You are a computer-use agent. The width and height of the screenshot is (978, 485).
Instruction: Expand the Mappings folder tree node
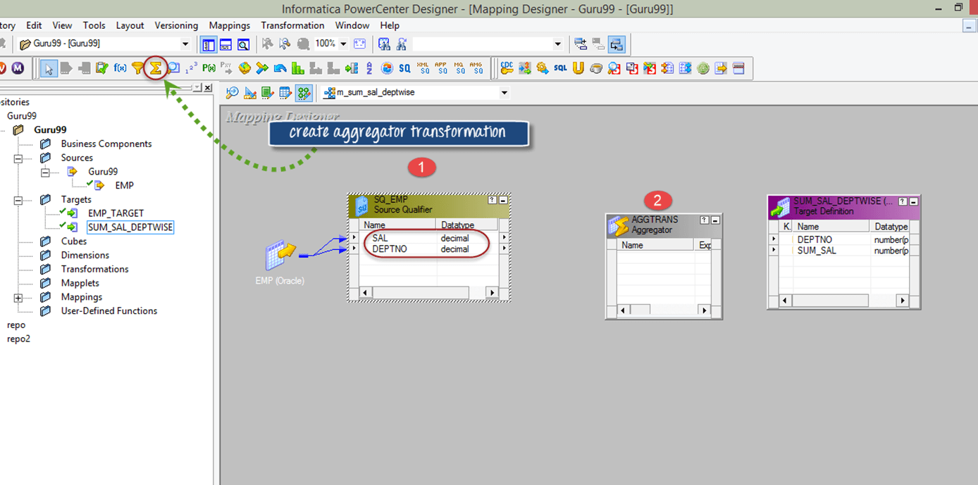(18, 298)
